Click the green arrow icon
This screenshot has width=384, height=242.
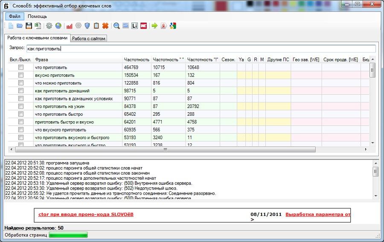click(x=154, y=26)
